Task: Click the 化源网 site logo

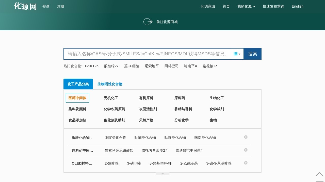Action: [25, 6]
